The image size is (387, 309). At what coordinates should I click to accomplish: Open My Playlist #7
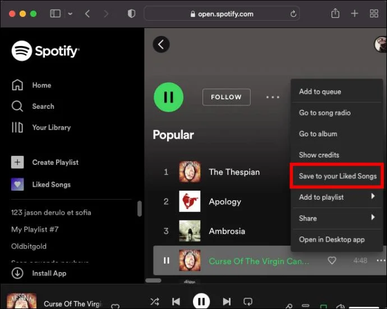35,229
